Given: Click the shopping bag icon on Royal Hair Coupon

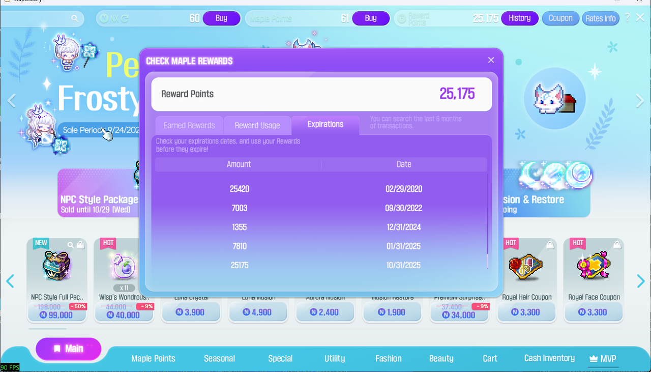Looking at the screenshot, I should tap(550, 245).
